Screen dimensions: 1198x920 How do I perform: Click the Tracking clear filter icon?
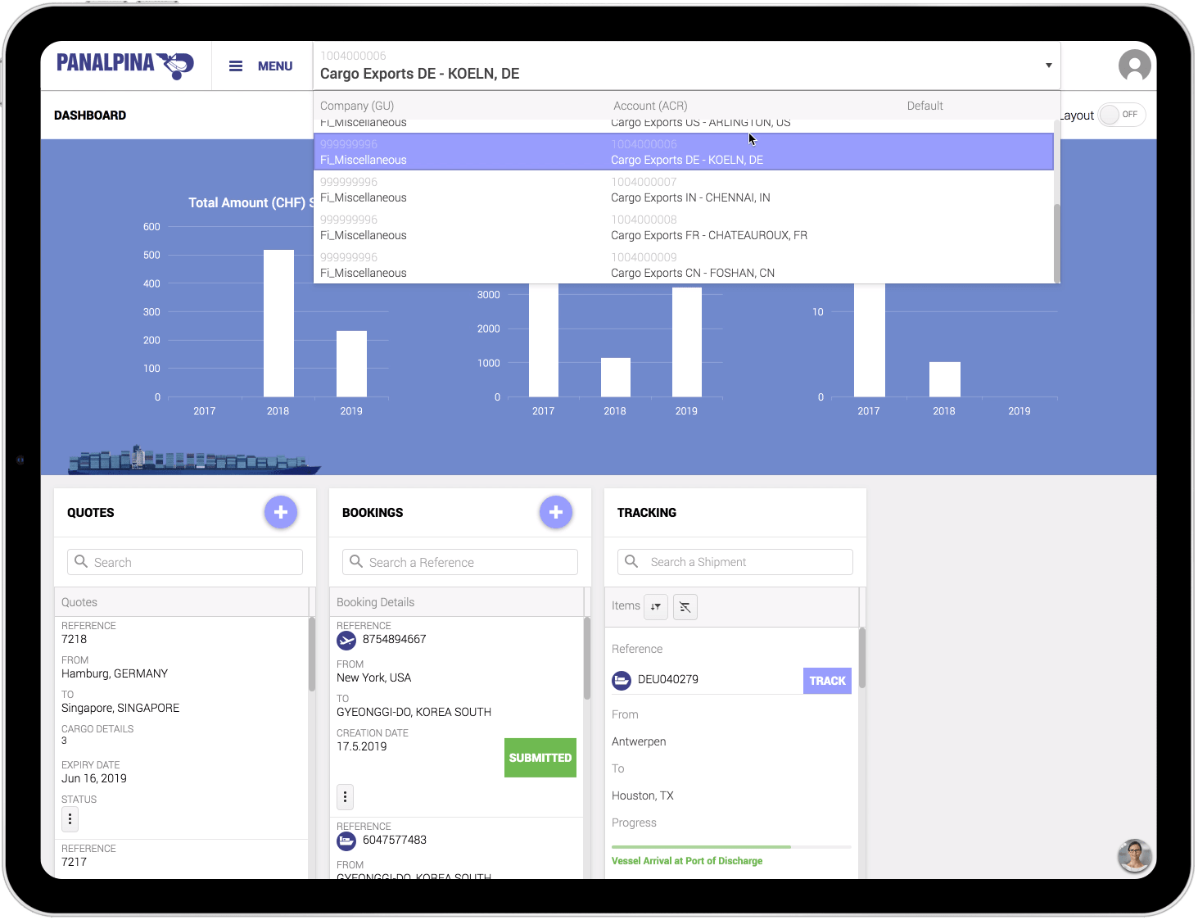685,607
